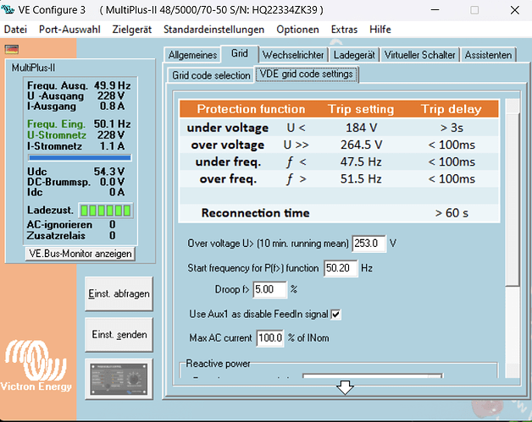Click the over freq. value 51.5 Hz
This screenshot has height=422, width=532.
361,178
